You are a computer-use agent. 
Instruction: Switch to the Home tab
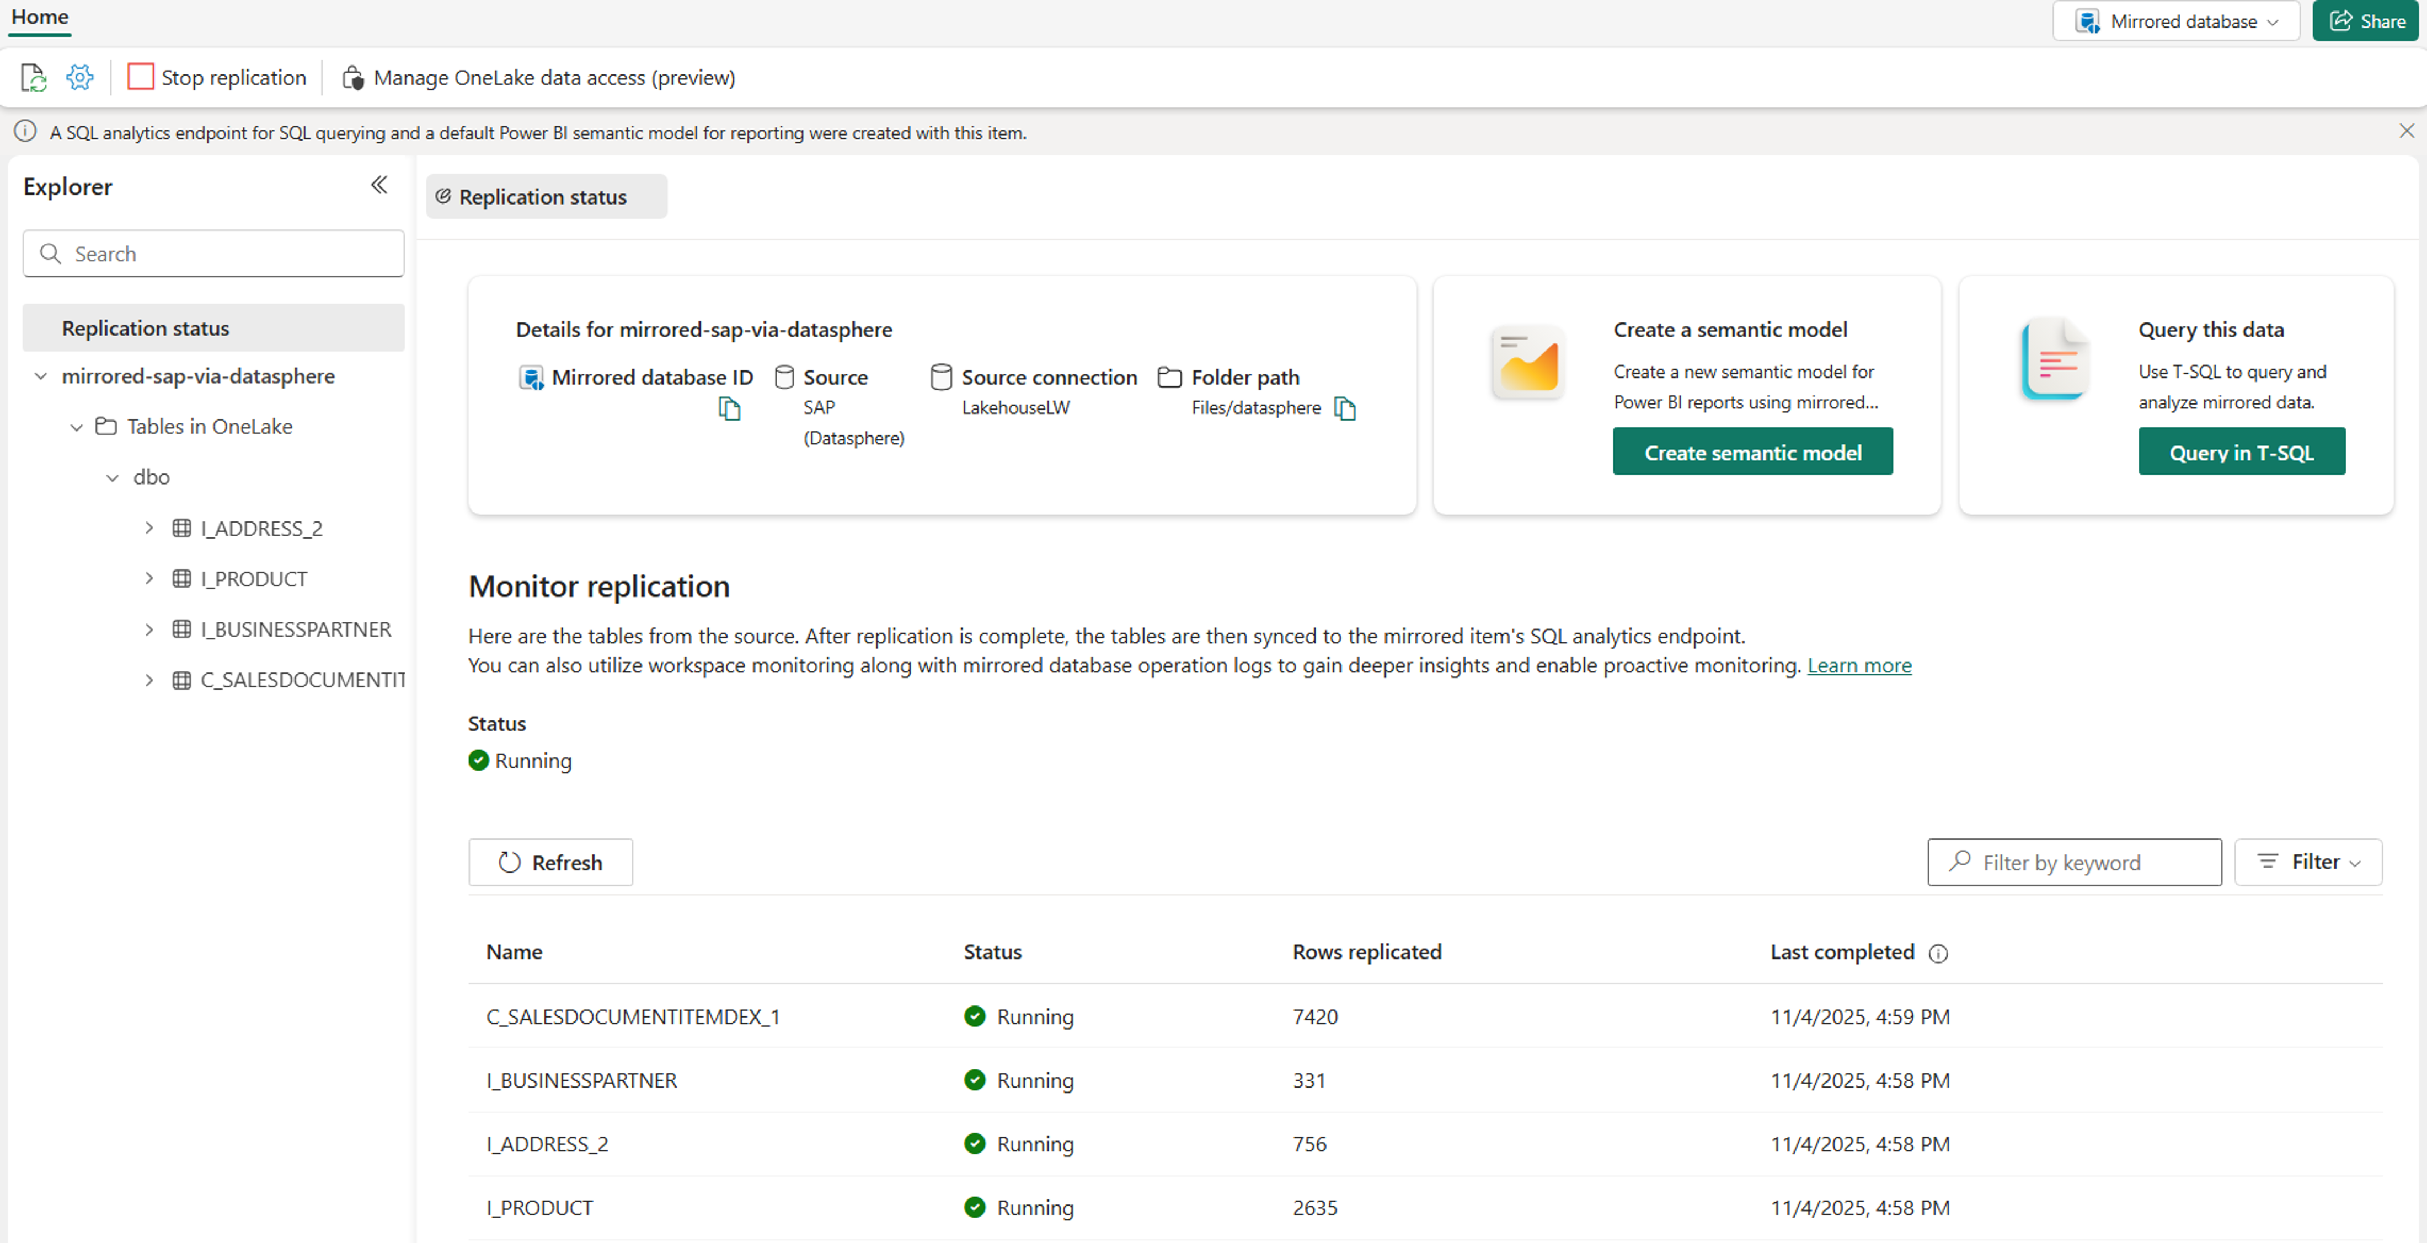(40, 17)
